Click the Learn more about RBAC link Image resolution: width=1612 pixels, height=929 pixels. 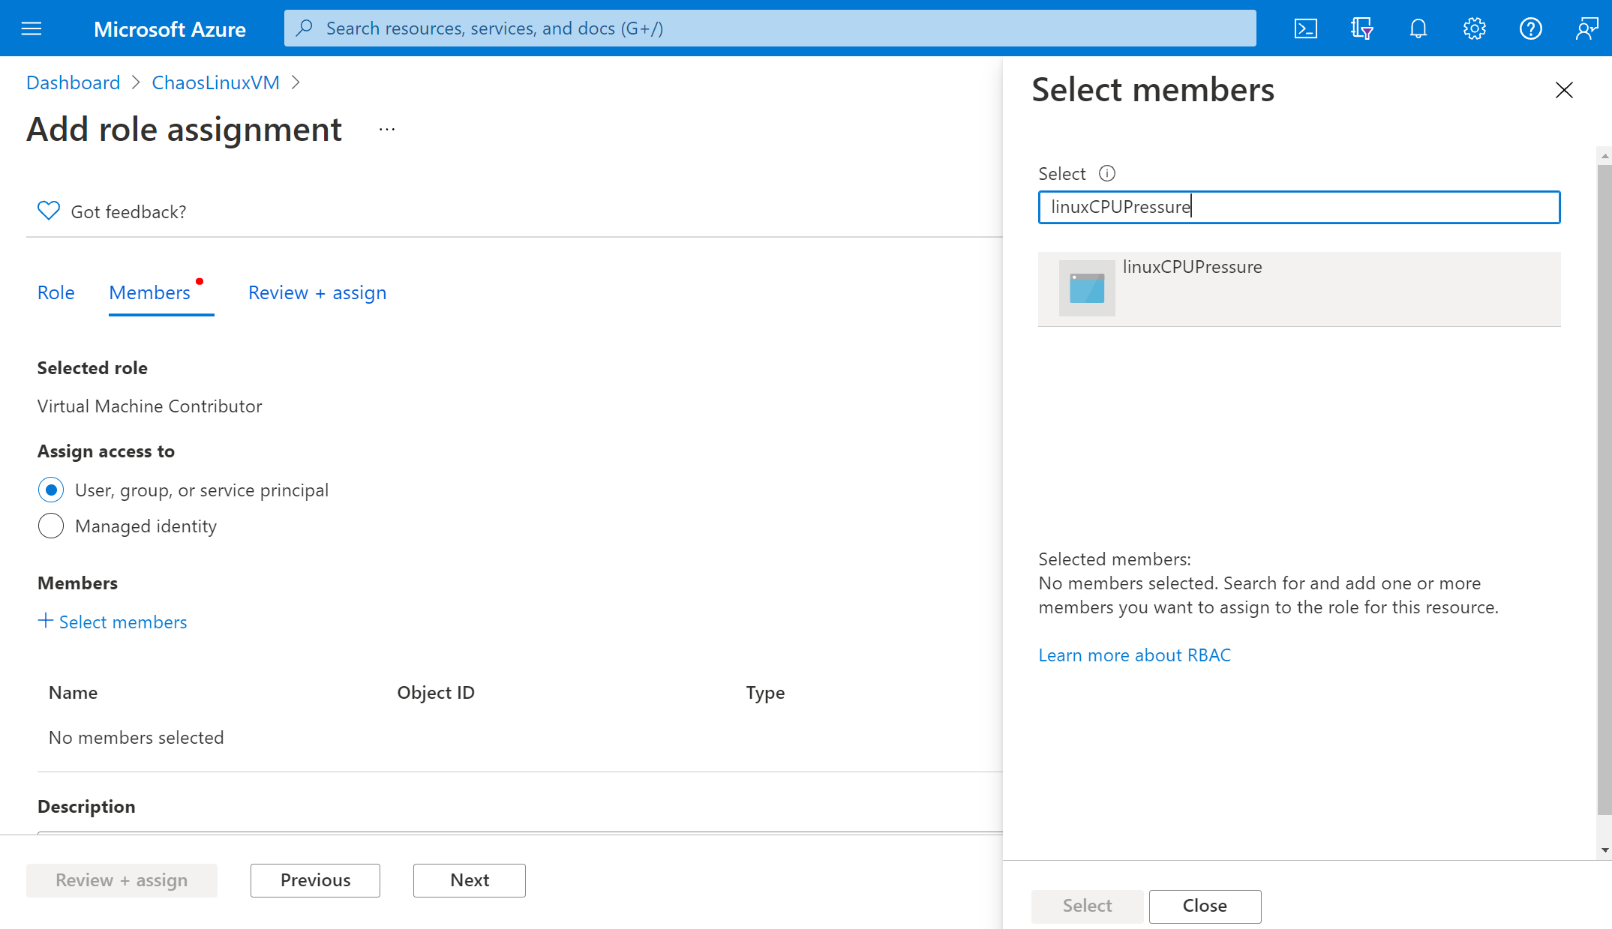pyautogui.click(x=1133, y=655)
